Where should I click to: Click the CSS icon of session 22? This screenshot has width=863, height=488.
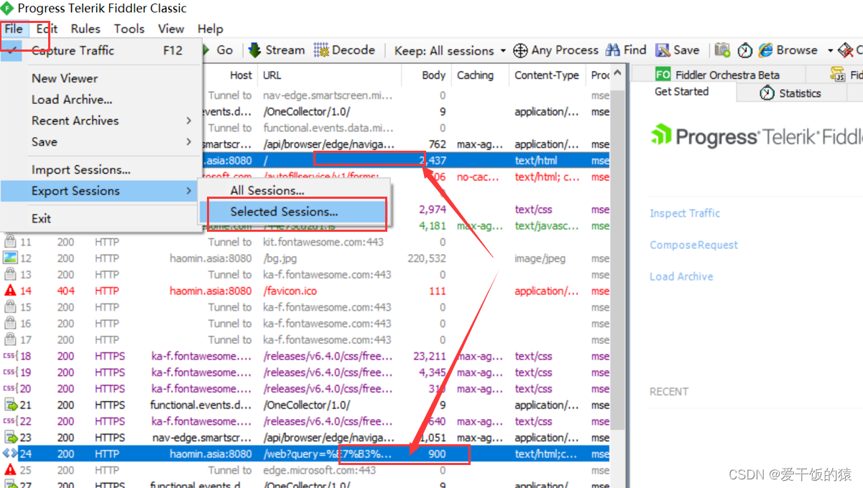point(10,421)
